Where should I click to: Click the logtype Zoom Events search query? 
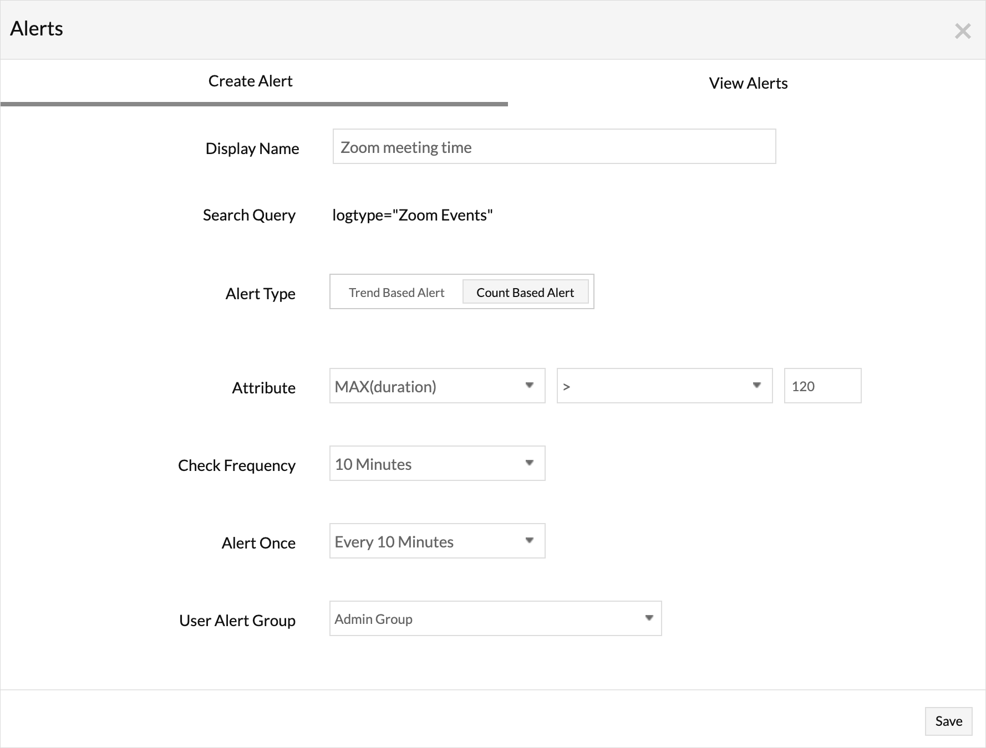(x=413, y=215)
